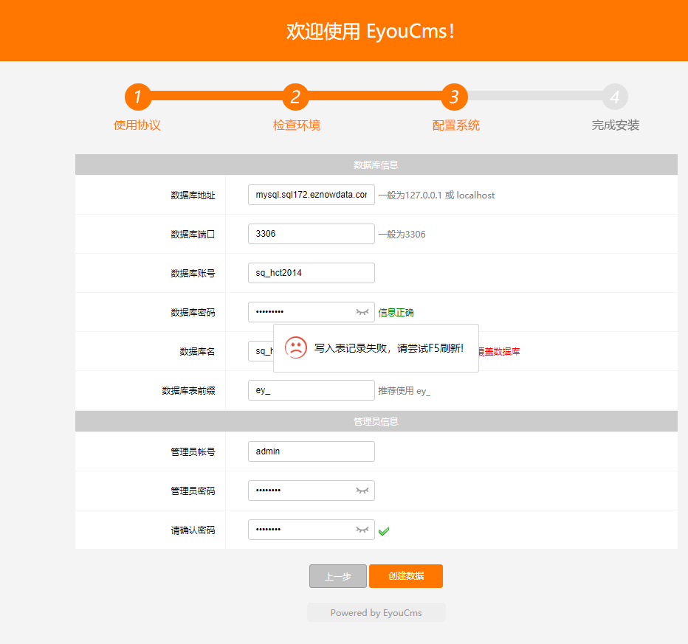Select the database account input sq_hct2014
The image size is (688, 644).
(312, 273)
